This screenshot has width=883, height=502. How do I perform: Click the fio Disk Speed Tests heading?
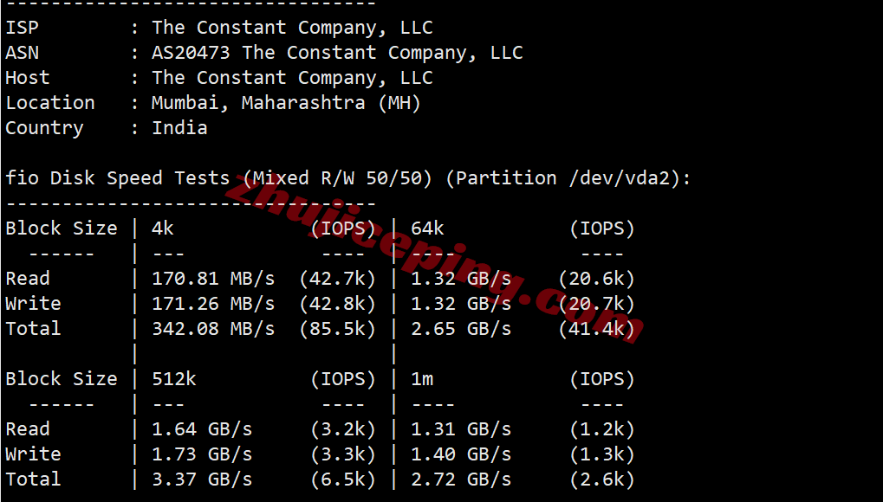click(118, 178)
